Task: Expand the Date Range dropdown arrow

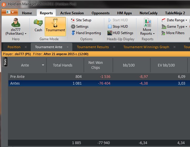Action: 186,20
